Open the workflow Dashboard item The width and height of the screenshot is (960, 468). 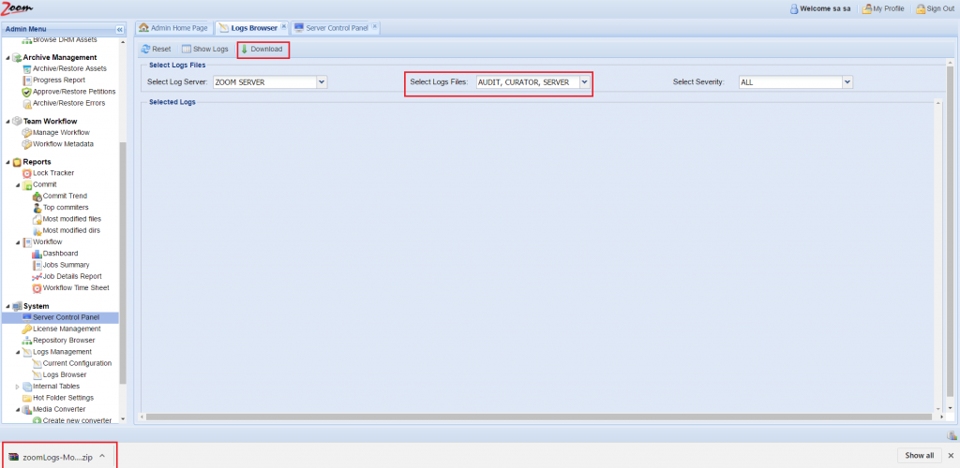pos(60,254)
